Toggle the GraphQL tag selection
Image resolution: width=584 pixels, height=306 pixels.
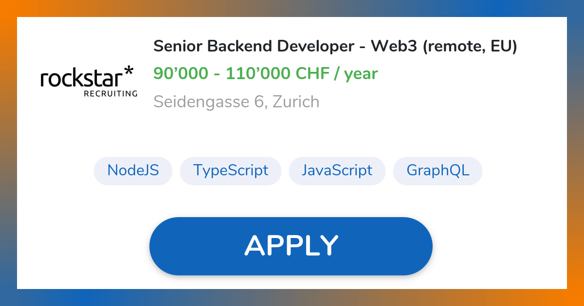(438, 170)
